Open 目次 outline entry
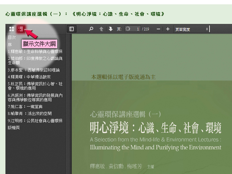Image resolution: width=232 pixels, height=174 pixels. [12, 37]
